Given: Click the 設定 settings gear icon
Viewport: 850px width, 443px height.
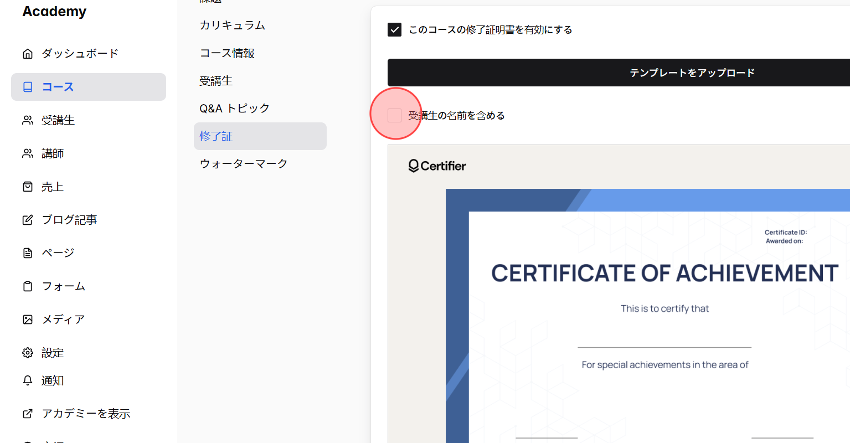Looking at the screenshot, I should point(27,352).
